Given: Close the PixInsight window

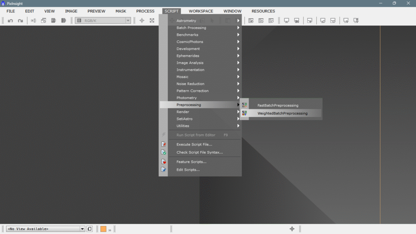Looking at the screenshot, I should (x=408, y=3).
